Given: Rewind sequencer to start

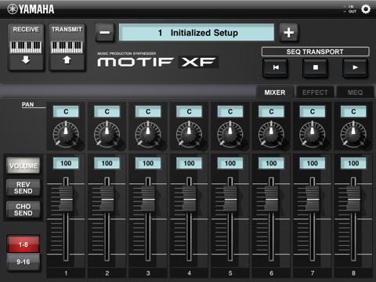Looking at the screenshot, I should pos(276,67).
